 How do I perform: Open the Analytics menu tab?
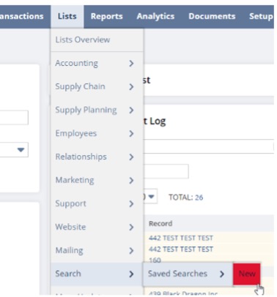click(x=155, y=17)
